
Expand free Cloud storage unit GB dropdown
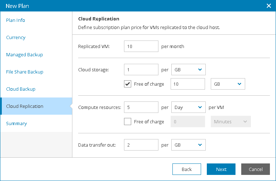pos(228,84)
